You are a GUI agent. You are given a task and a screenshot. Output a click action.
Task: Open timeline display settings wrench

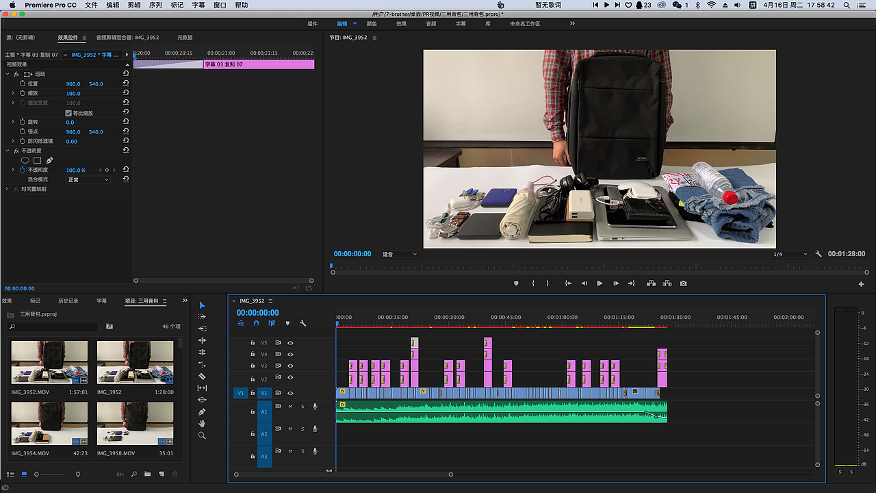[303, 323]
